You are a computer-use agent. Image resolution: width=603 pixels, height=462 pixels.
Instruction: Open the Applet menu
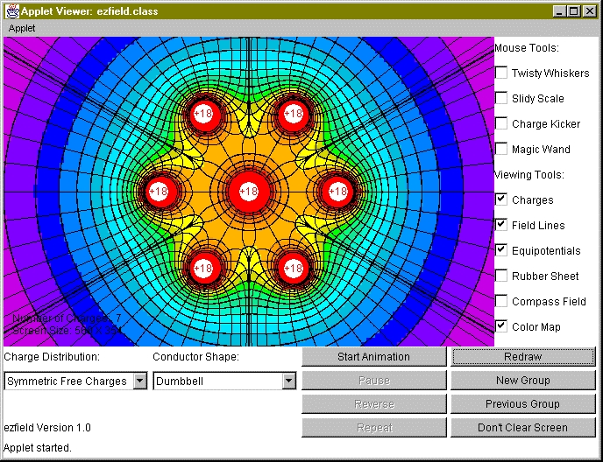pos(22,28)
